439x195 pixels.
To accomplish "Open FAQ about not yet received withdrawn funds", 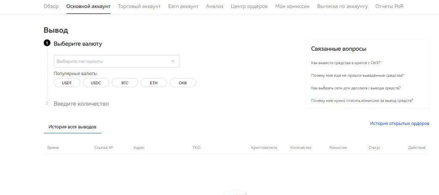I will (x=357, y=75).
